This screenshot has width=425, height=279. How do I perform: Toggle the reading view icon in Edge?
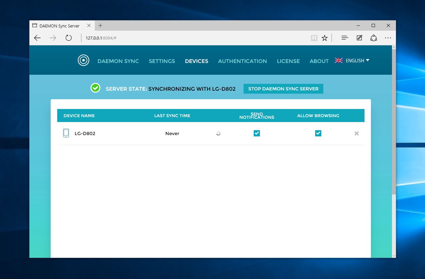[x=314, y=38]
